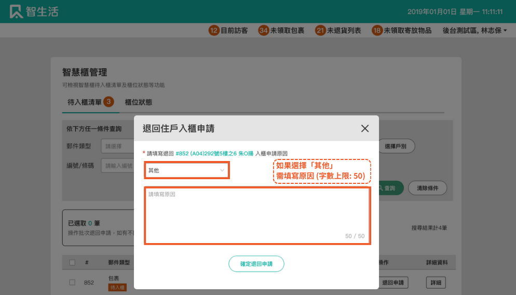
Task: Click the orange badge 3 on 待入櫃清單
Action: [108, 102]
